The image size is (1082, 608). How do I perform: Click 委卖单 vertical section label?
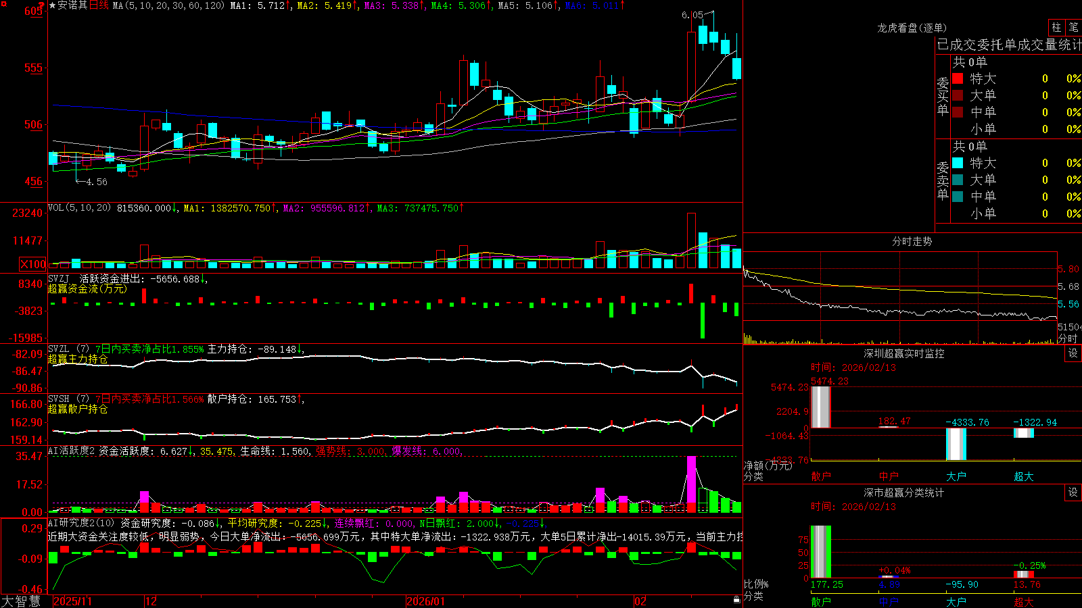(943, 180)
